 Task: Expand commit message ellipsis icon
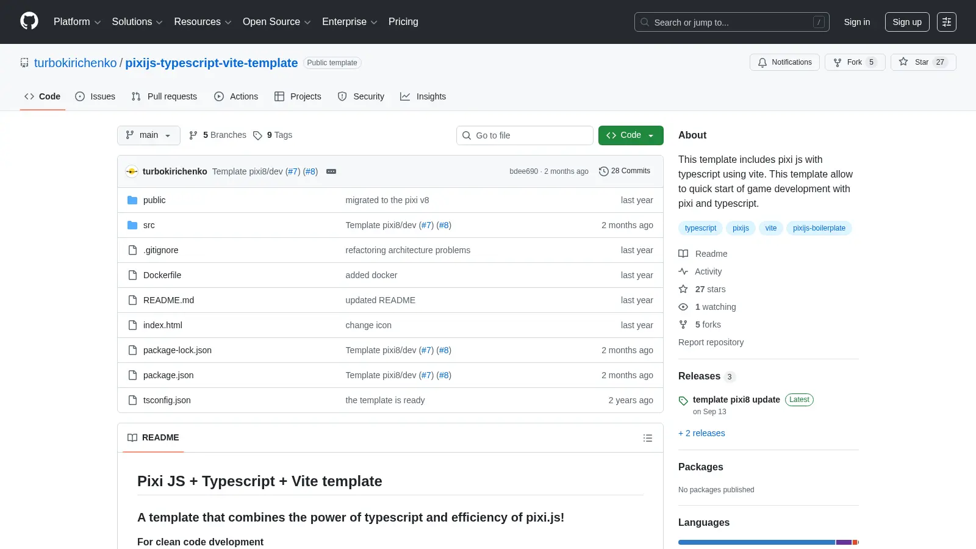pos(331,171)
